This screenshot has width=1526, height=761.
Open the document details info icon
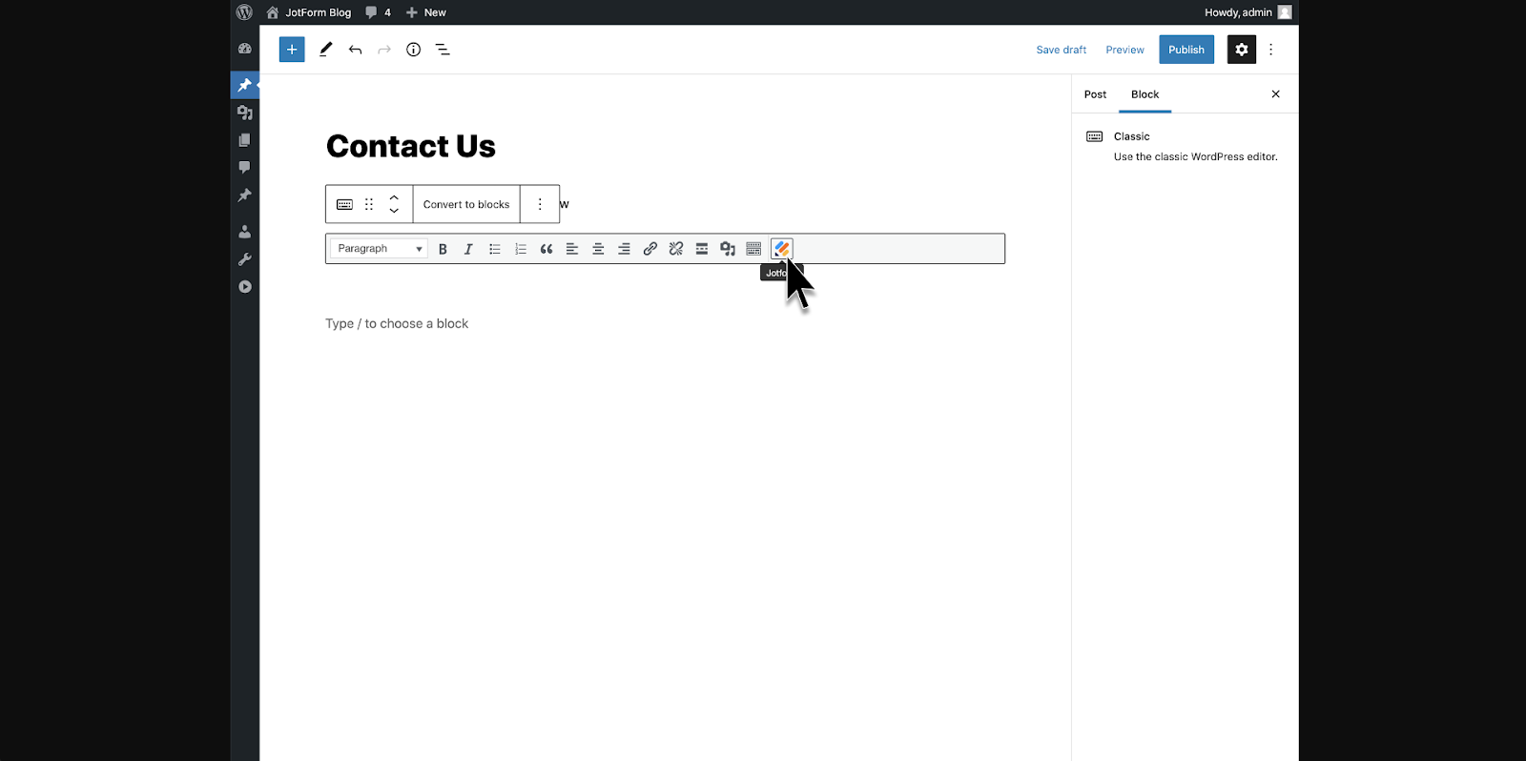pyautogui.click(x=413, y=50)
